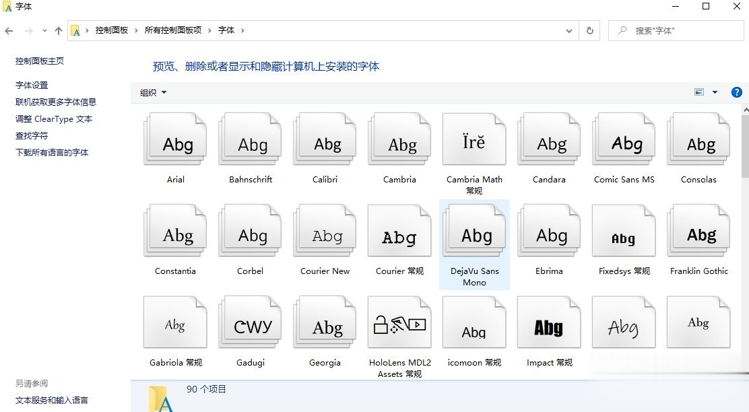Select the icomoon 常规 font icon
Viewport: 749px width, 412px height.
pyautogui.click(x=474, y=322)
